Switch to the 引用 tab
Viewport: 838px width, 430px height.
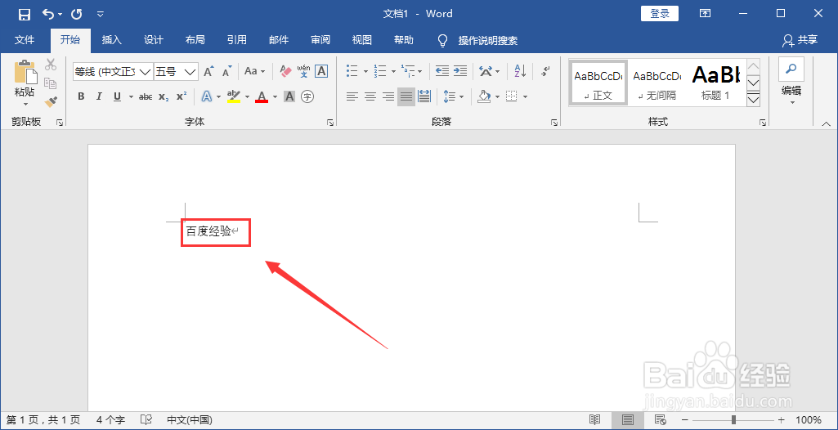coord(237,40)
